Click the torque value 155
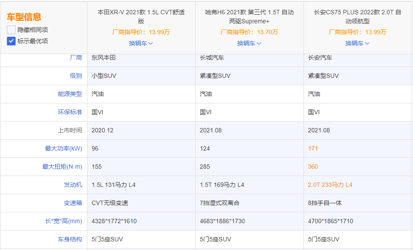This screenshot has height=250, width=413. tap(97, 167)
